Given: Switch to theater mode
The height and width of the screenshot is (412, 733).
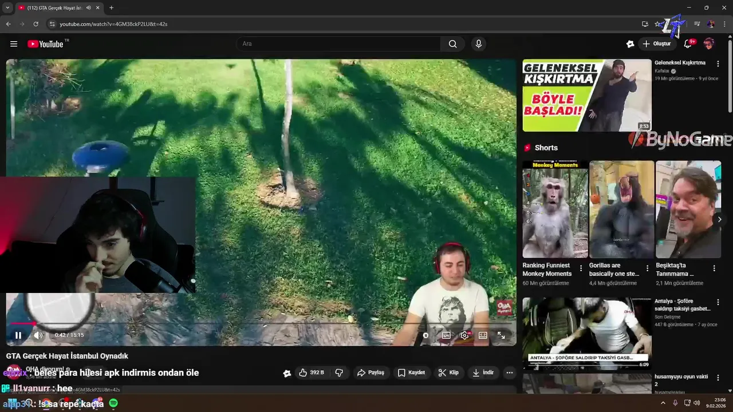Looking at the screenshot, I should pos(483,335).
